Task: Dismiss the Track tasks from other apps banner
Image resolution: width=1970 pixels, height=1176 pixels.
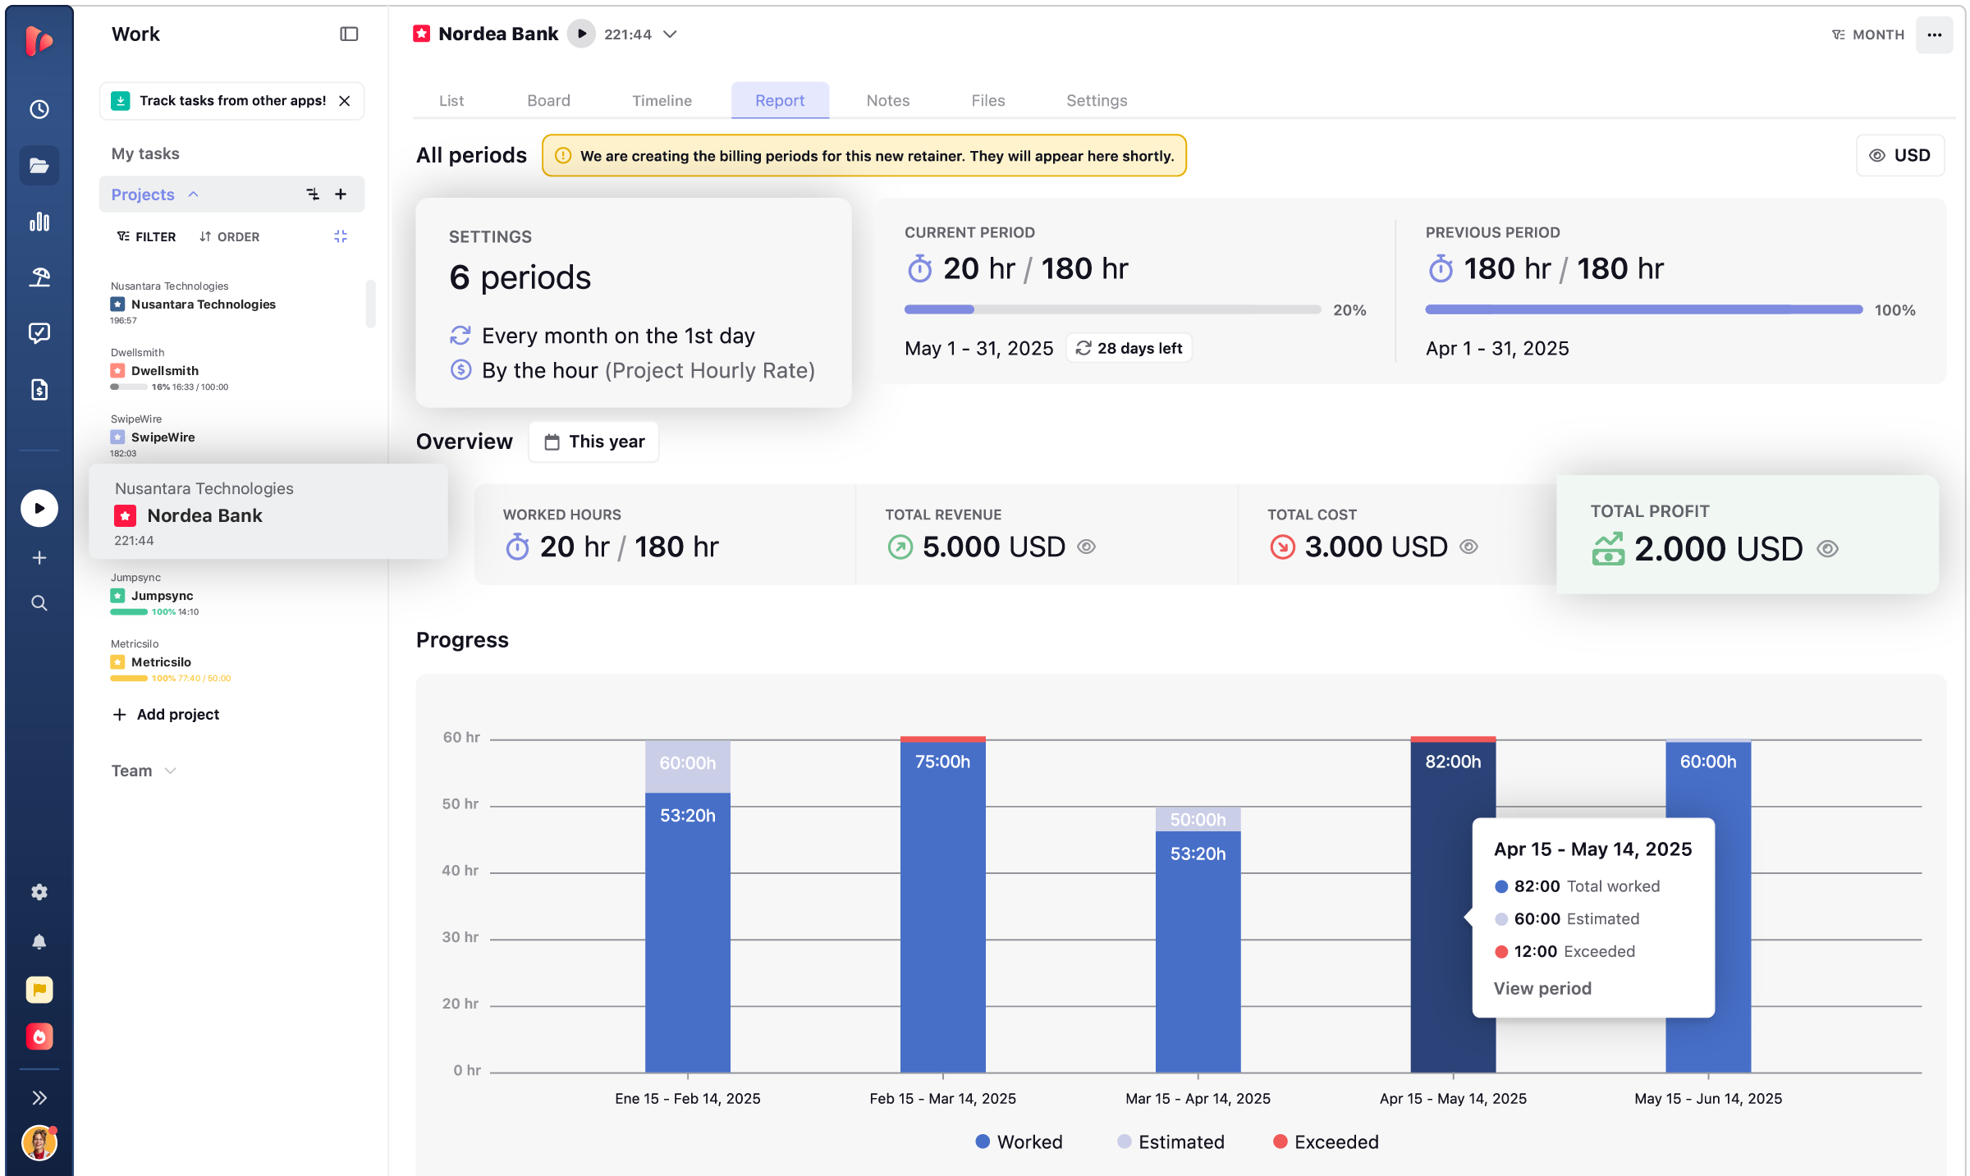Action: (345, 100)
